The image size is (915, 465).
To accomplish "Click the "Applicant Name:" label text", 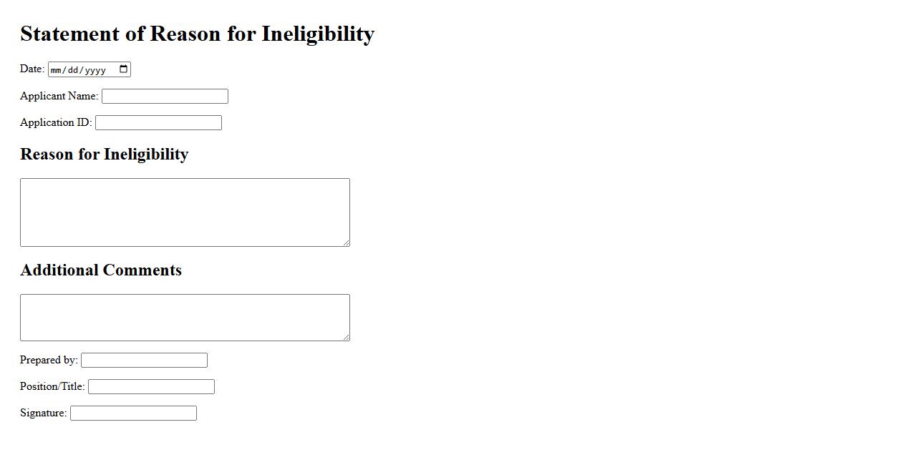I will pos(59,96).
